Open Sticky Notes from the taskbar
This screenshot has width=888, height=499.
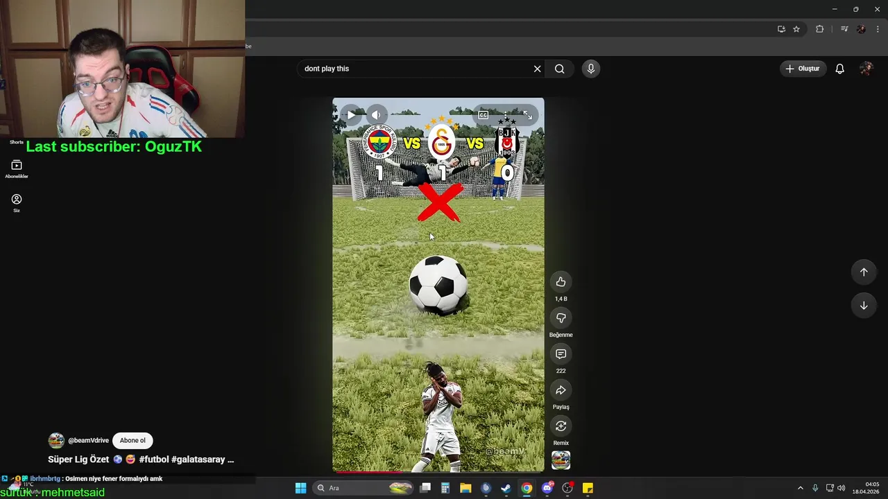[x=588, y=488]
